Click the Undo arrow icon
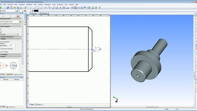The width and height of the screenshot is (197, 111). click(26, 8)
